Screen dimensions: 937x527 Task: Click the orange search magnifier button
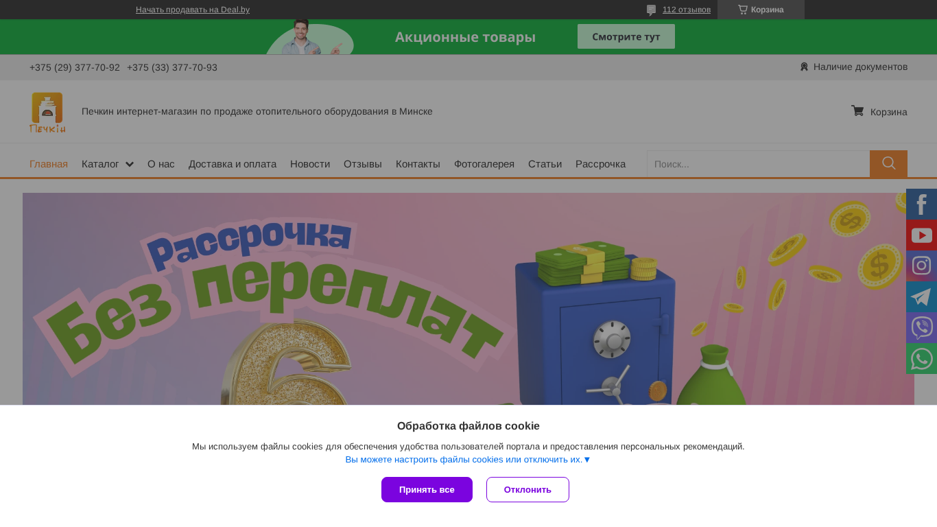pyautogui.click(x=888, y=164)
